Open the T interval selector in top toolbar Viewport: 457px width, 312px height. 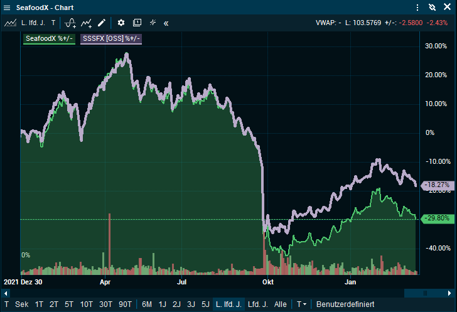[53, 23]
